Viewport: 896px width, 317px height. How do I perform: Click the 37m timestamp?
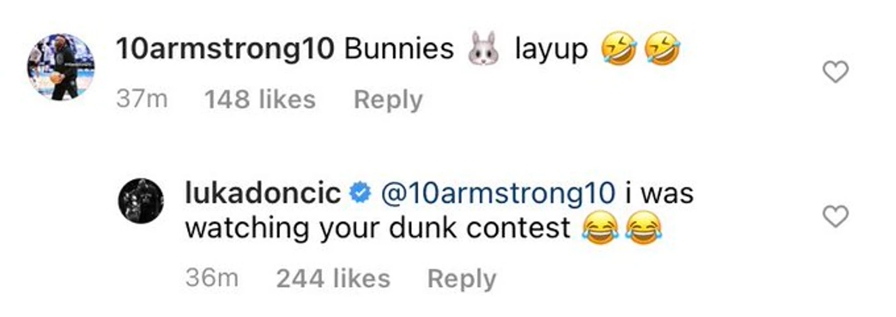pyautogui.click(x=141, y=100)
